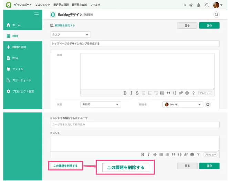The height and width of the screenshot is (181, 228).
Task: Click the Backlogデザイン project icon
Action: [x=53, y=15]
